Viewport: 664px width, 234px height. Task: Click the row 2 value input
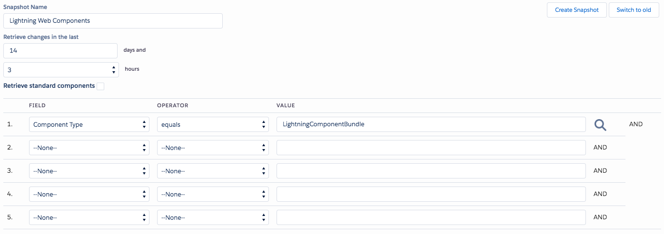[x=431, y=148]
